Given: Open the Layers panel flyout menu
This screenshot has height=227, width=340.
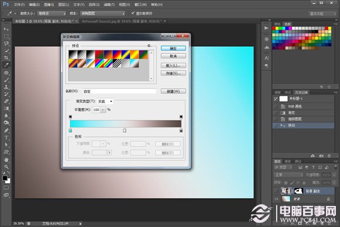Looking at the screenshot, I should click(x=335, y=161).
